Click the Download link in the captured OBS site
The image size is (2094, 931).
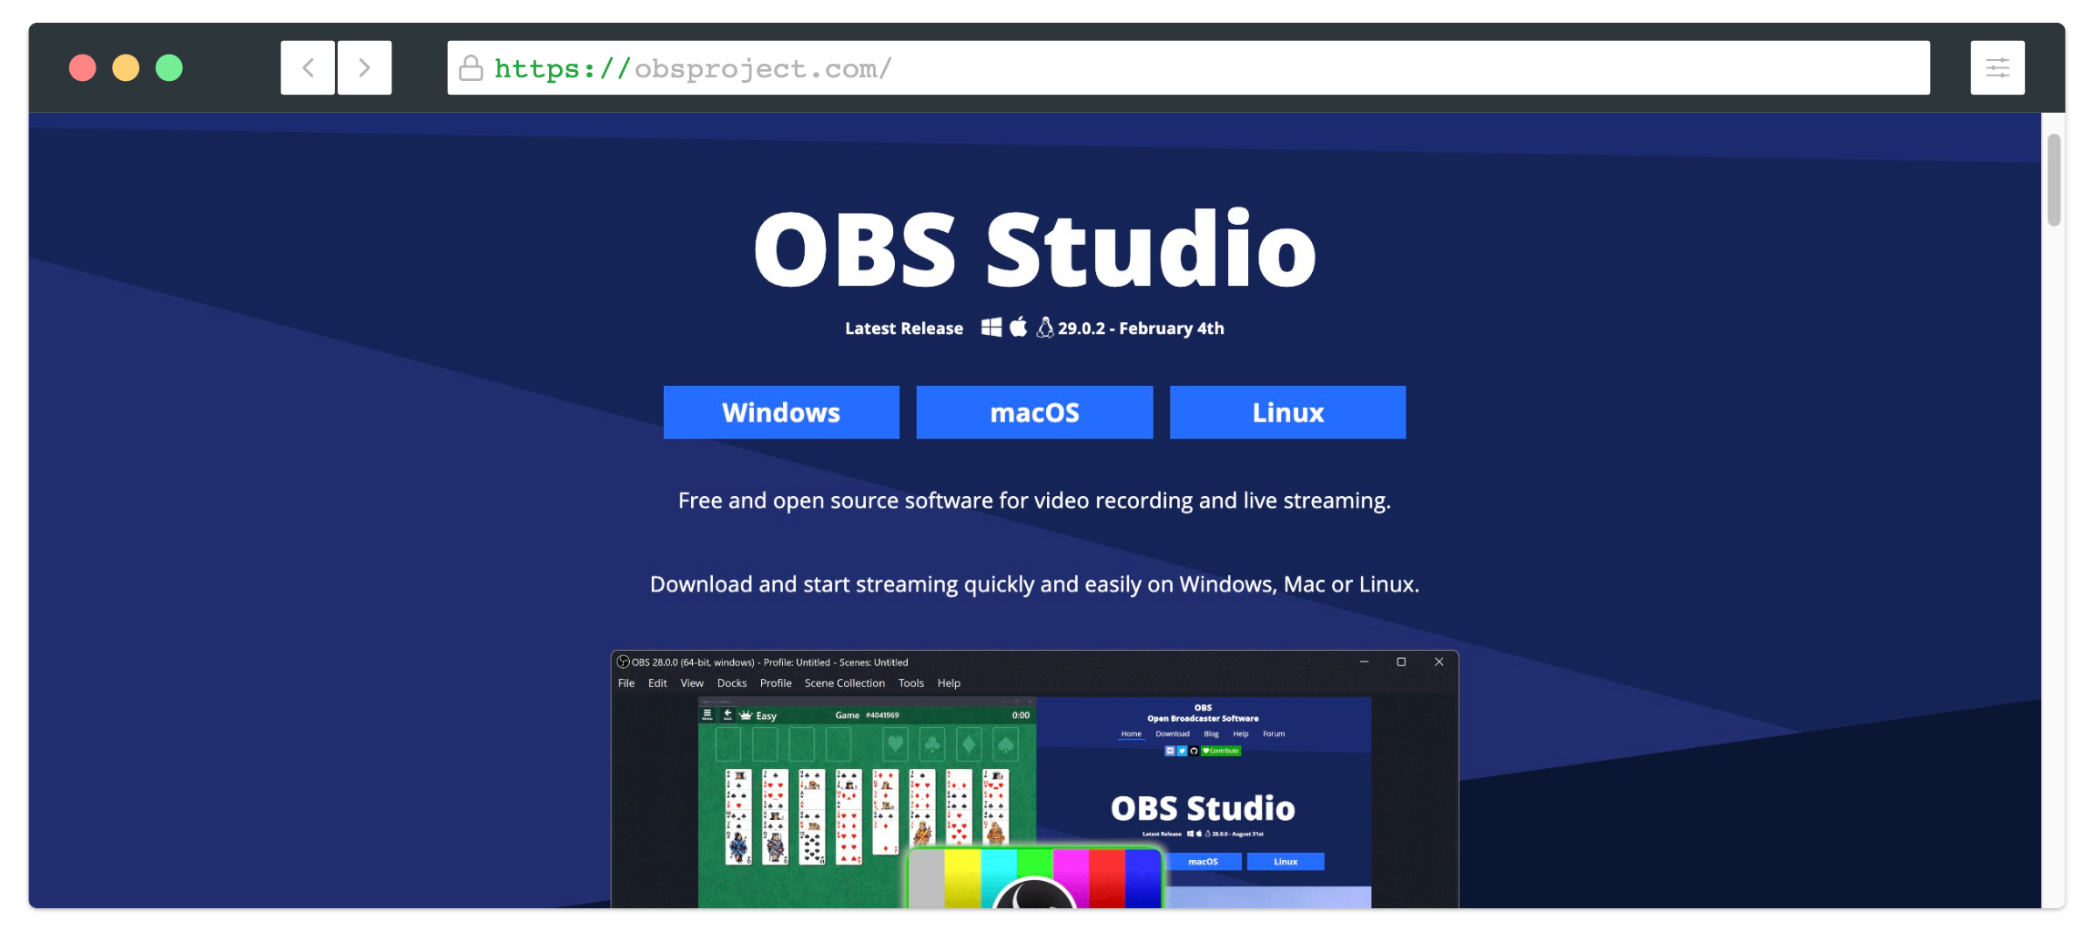pos(1173,734)
